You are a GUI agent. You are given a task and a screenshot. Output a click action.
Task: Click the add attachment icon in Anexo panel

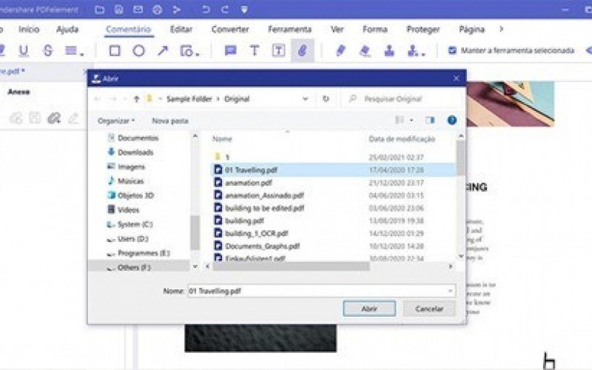tap(54, 118)
